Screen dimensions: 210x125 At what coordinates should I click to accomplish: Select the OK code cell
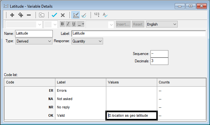(x=30, y=115)
